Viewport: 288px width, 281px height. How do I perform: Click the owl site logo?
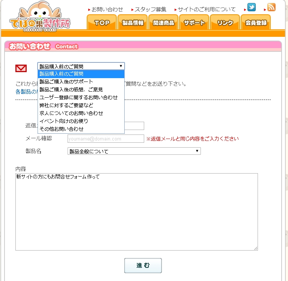click(39, 15)
